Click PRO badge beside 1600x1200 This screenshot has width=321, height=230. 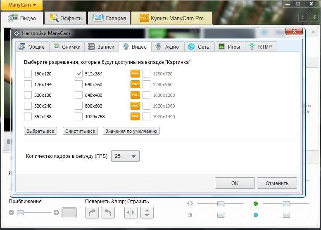135,95
